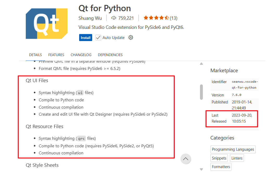Click the vertical scrollbar thumb
This screenshot has width=276, height=172.
tap(201, 92)
